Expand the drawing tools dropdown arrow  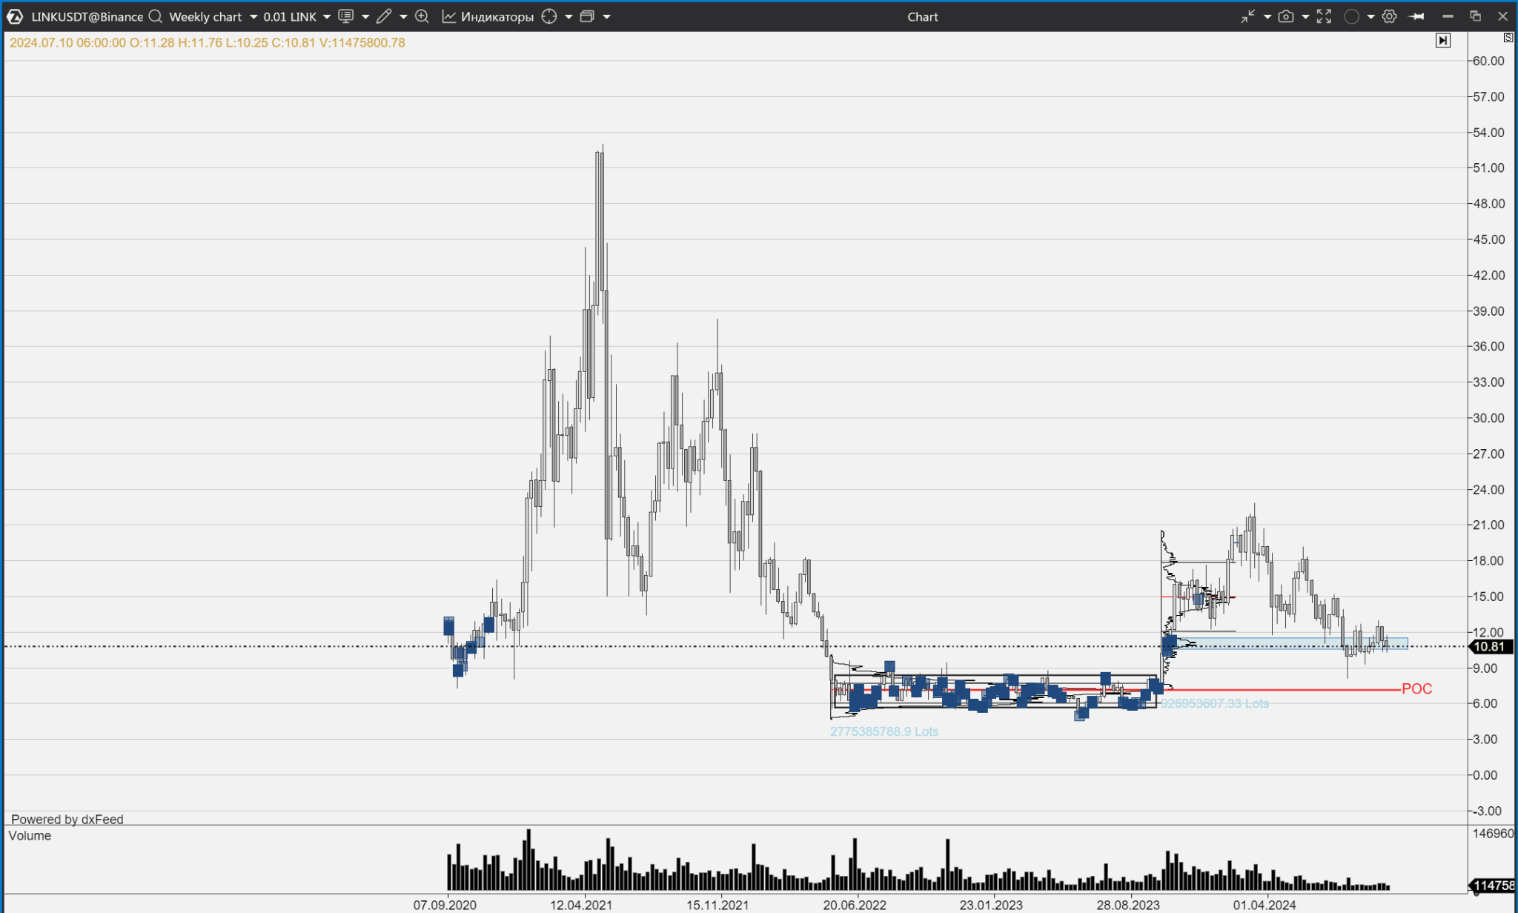coord(403,16)
